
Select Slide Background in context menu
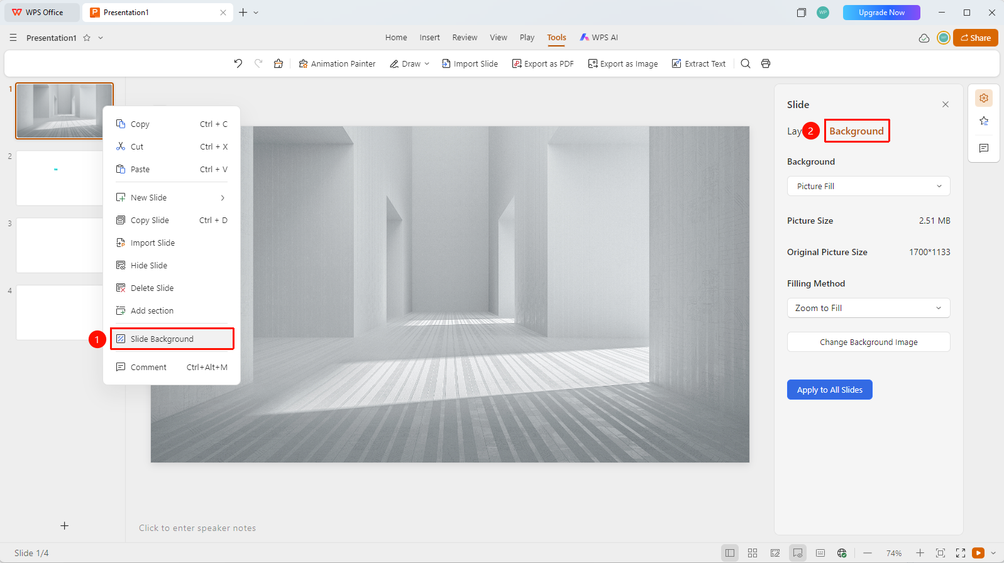coord(172,339)
